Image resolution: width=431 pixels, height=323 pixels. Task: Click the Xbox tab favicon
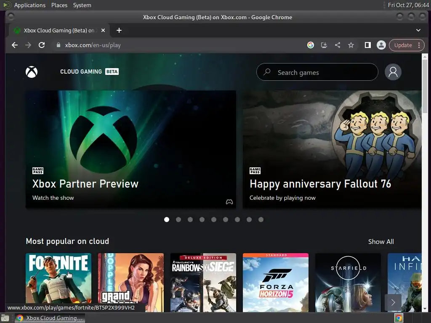tap(17, 30)
